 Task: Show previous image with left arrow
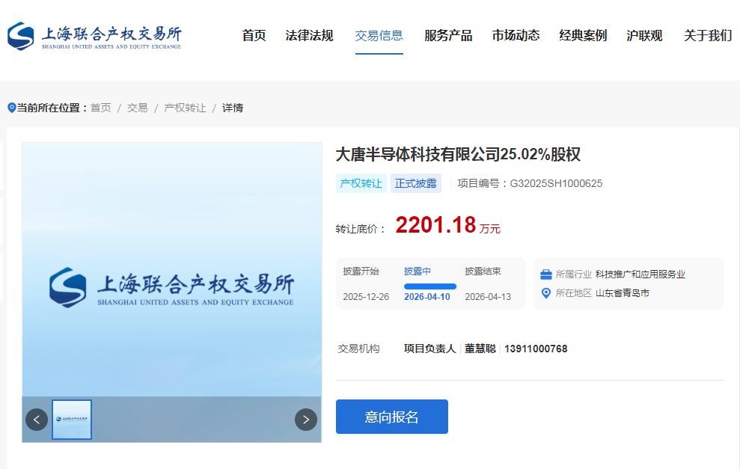coord(37,420)
